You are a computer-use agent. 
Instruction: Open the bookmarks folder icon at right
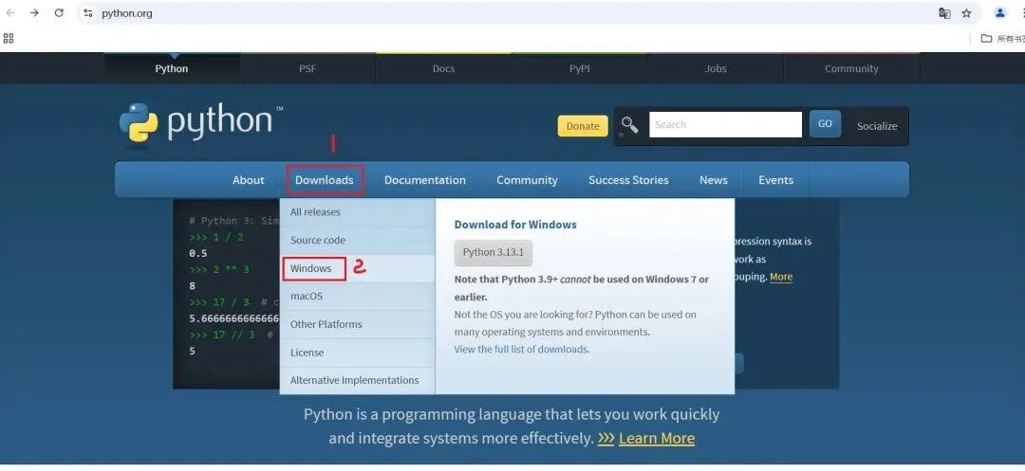pyautogui.click(x=986, y=39)
